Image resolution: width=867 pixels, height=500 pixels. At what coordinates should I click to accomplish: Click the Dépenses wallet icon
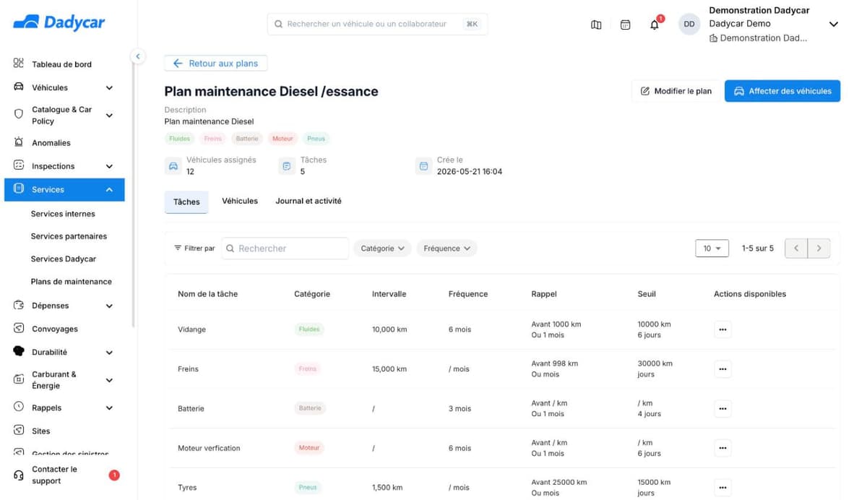tap(19, 305)
